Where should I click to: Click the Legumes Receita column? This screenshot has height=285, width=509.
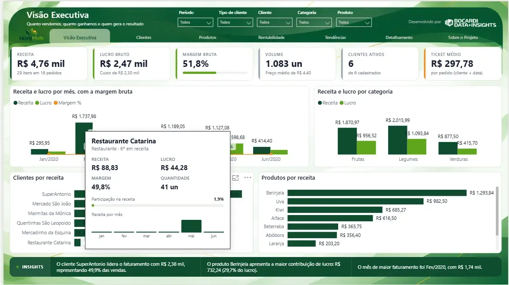tap(397, 140)
